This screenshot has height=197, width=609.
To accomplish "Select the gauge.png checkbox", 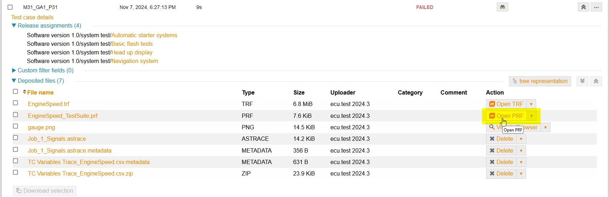I will point(15,126).
